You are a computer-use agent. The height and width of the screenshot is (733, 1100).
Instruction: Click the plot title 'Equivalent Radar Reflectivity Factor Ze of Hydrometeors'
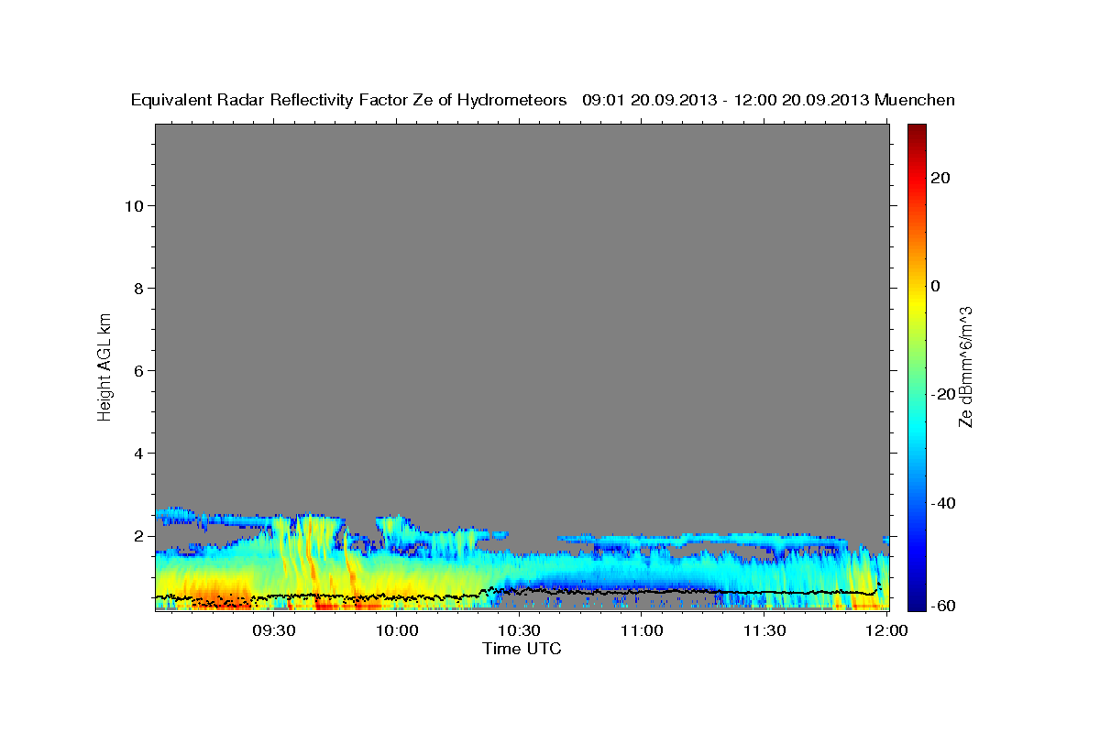point(349,100)
